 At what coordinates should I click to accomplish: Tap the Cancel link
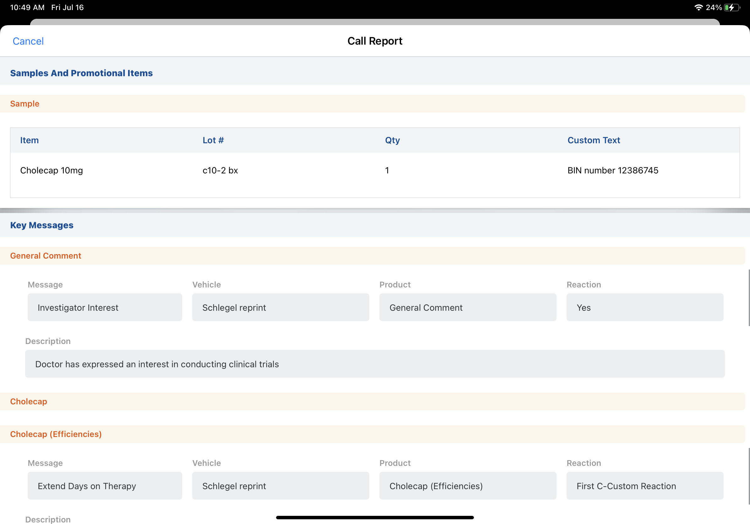point(28,41)
